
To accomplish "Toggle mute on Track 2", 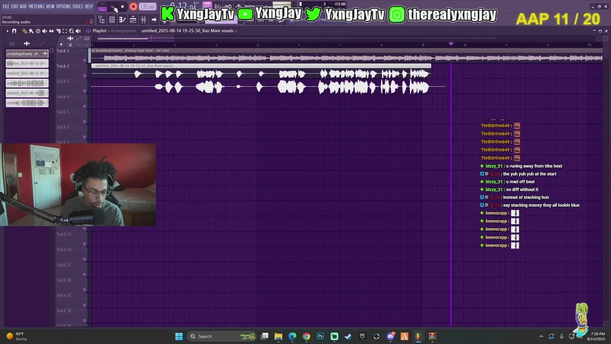I will [85, 75].
